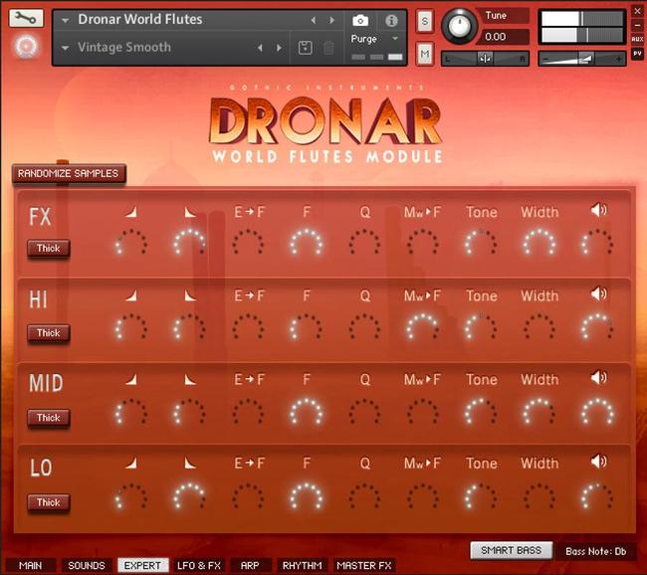
Task: Click FX row filter F knob
Action: 307,242
